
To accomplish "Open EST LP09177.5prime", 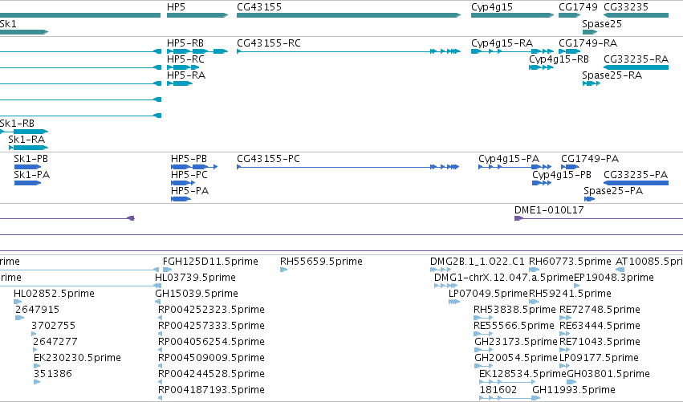I will [565, 366].
